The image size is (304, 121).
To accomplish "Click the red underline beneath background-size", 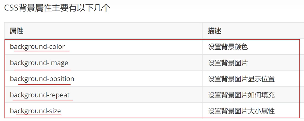I will pyautogui.click(x=39, y=115).
